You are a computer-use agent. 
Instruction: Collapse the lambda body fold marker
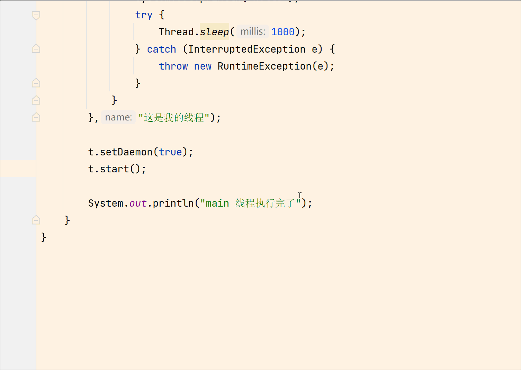pyautogui.click(x=36, y=100)
